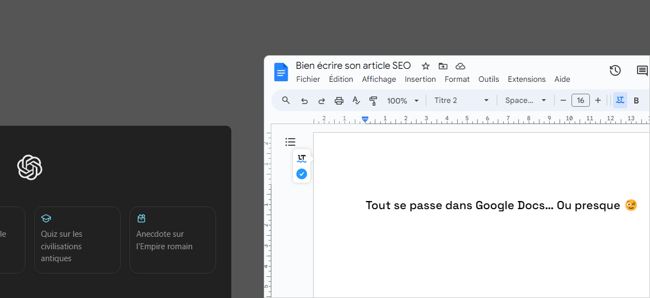The image size is (650, 298).
Task: Decrease font size with minus button
Action: pyautogui.click(x=563, y=100)
